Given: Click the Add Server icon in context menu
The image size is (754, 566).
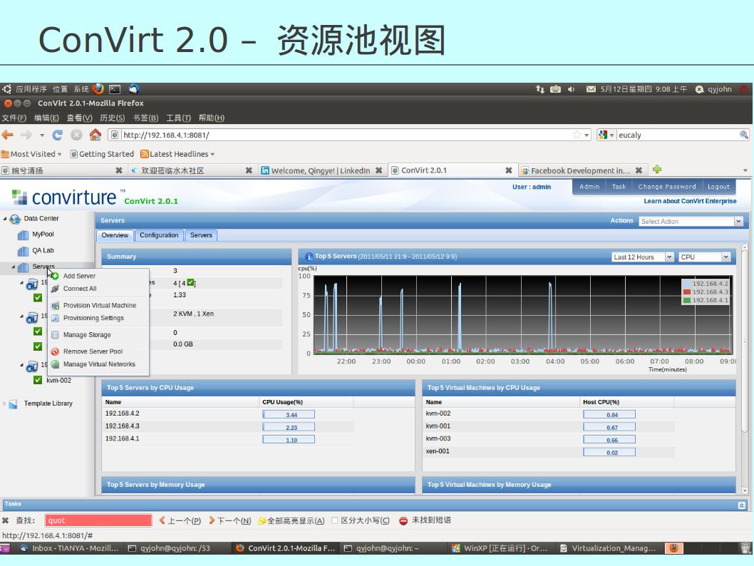Looking at the screenshot, I should click(55, 276).
